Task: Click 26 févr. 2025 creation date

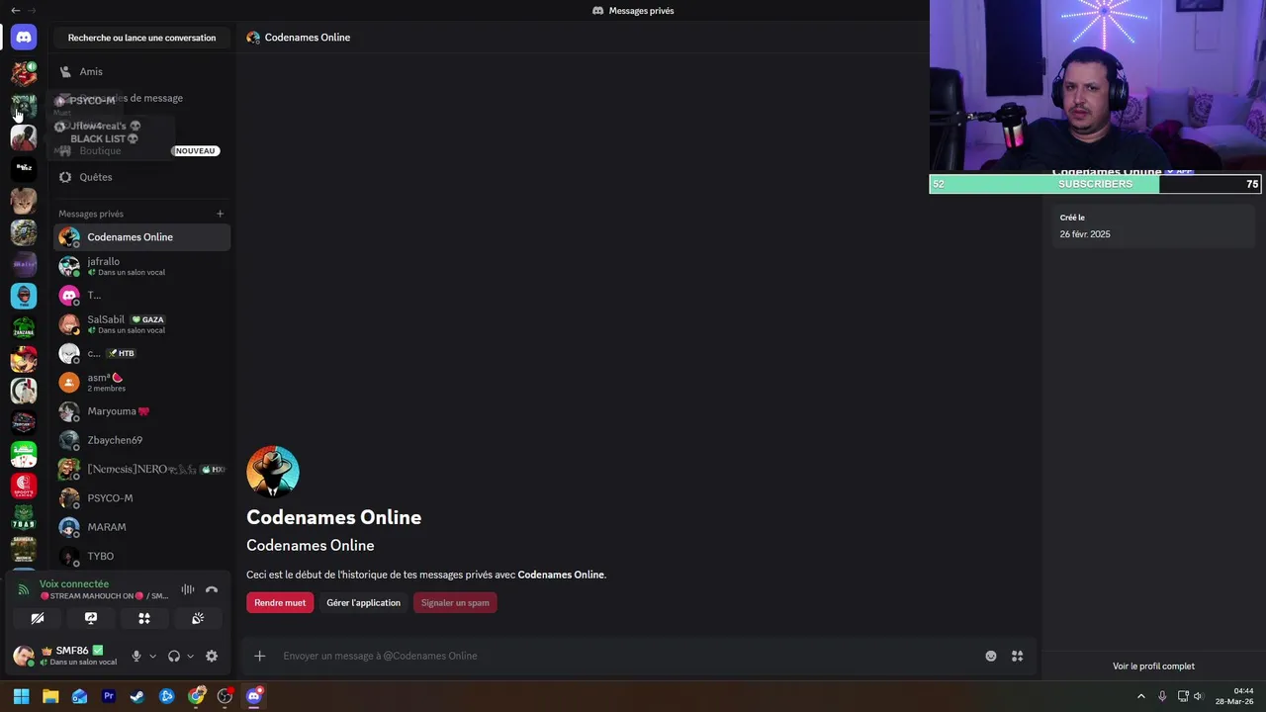Action: (1085, 234)
